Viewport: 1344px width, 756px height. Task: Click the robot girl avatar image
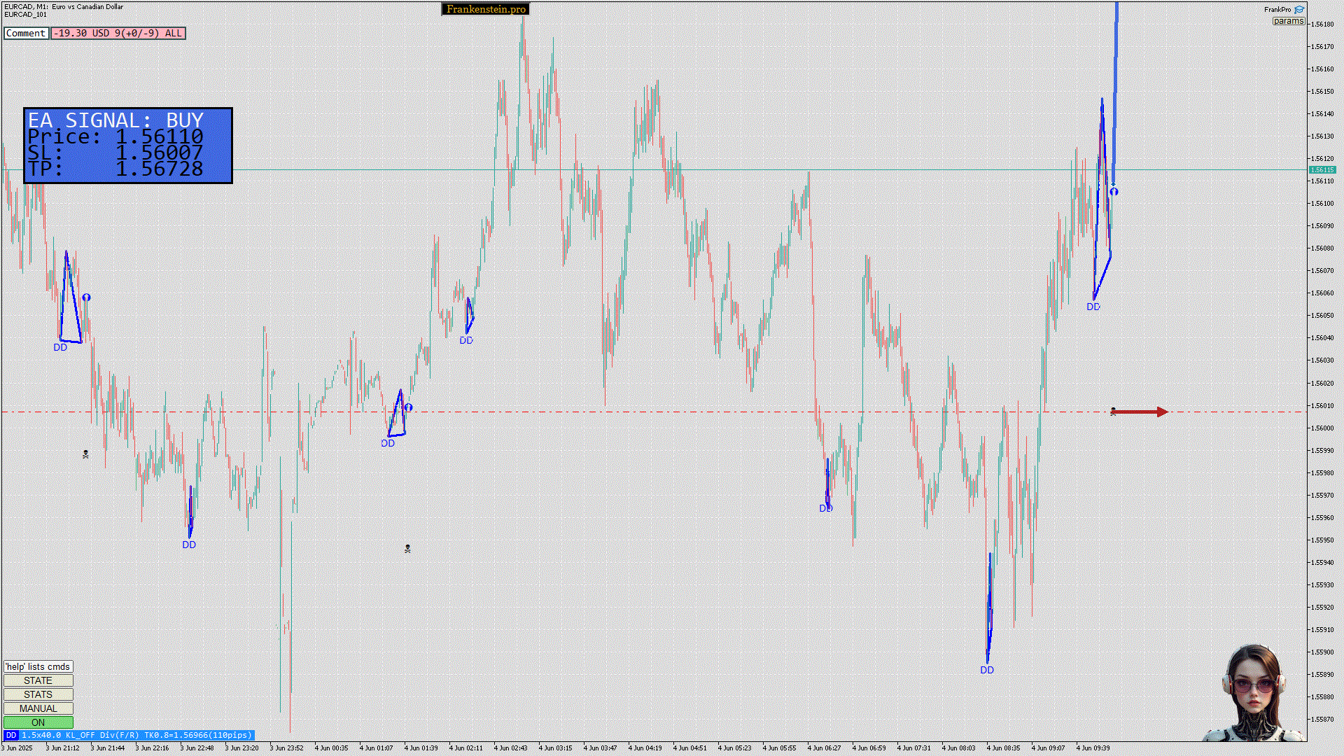[1253, 693]
